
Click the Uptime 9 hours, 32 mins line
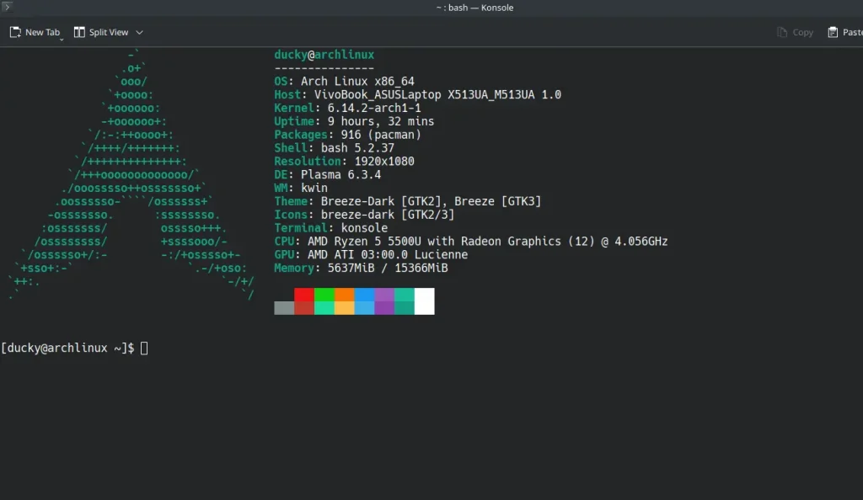coord(354,121)
